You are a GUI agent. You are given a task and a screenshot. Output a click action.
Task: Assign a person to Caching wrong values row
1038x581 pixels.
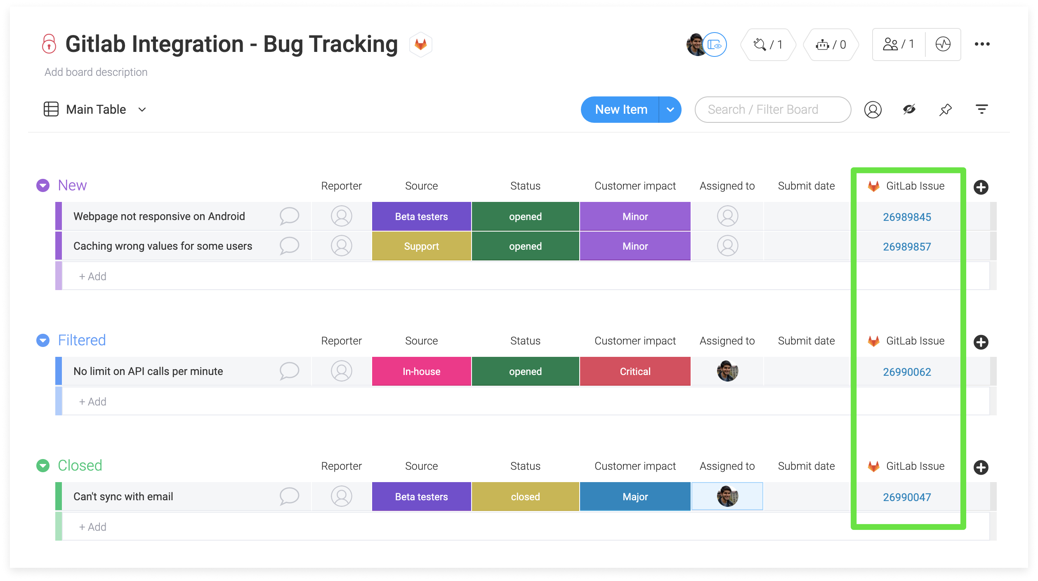click(x=727, y=246)
